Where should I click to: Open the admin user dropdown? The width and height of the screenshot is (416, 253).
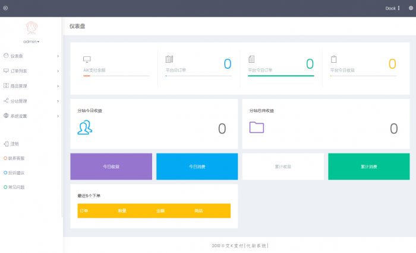click(31, 42)
